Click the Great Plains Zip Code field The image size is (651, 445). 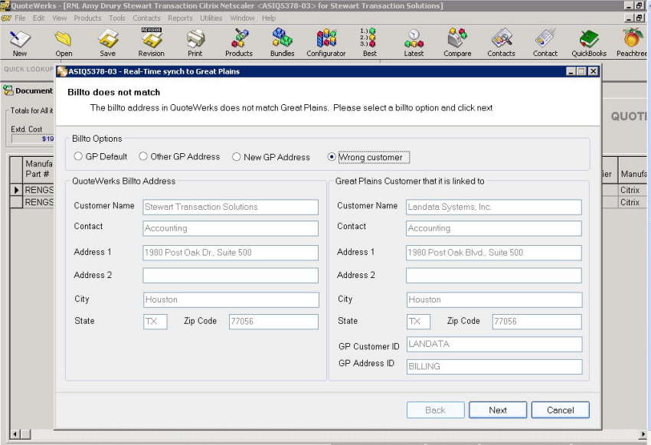pos(537,322)
